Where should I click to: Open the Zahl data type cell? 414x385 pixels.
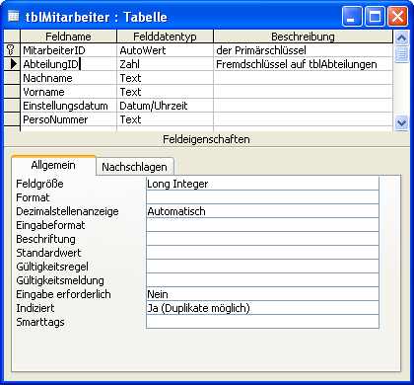tap(165, 64)
